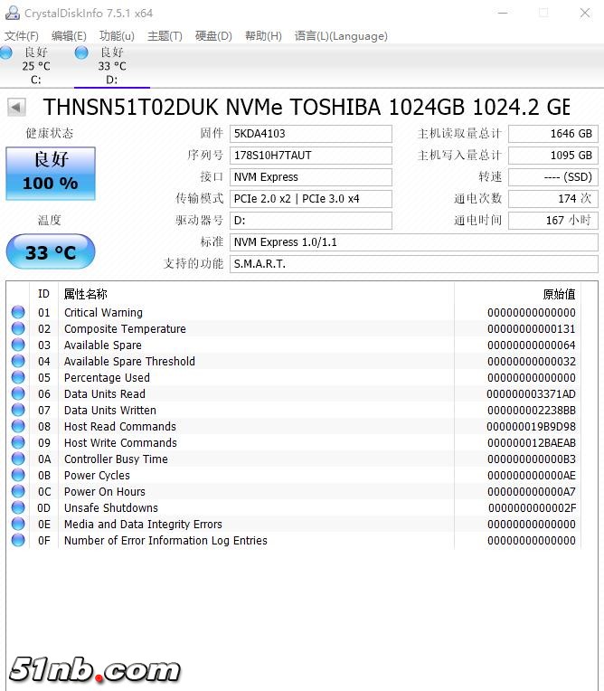Screen dimensions: 604x691
Task: Click the serial number field 178S10H7TAUT
Action: pos(311,156)
